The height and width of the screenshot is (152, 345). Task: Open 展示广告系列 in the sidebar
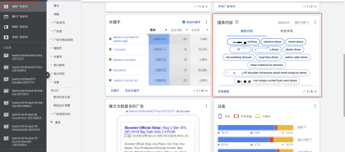click(x=20, y=17)
